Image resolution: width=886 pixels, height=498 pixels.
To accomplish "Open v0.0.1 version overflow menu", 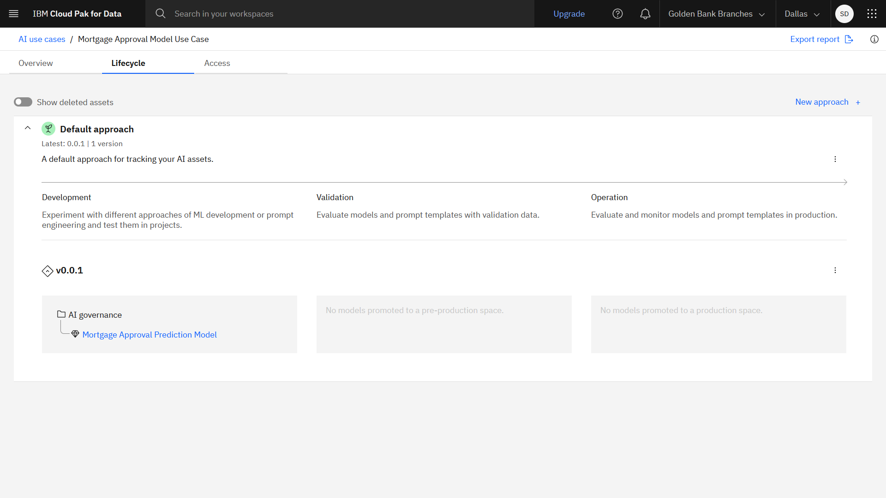I will 835,270.
